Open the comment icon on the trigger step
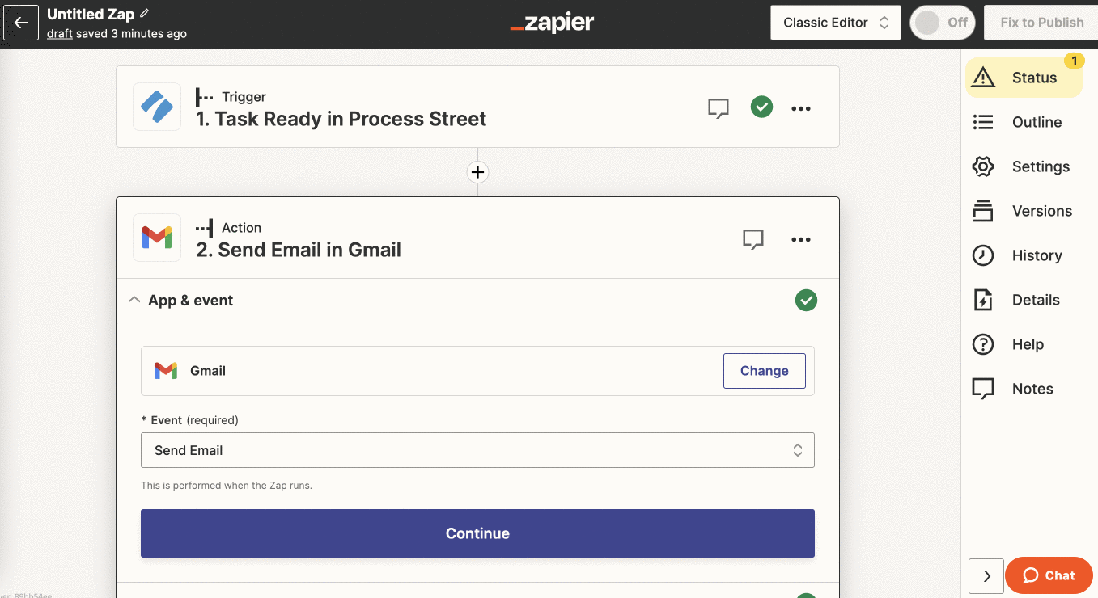This screenshot has height=598, width=1098. (718, 107)
